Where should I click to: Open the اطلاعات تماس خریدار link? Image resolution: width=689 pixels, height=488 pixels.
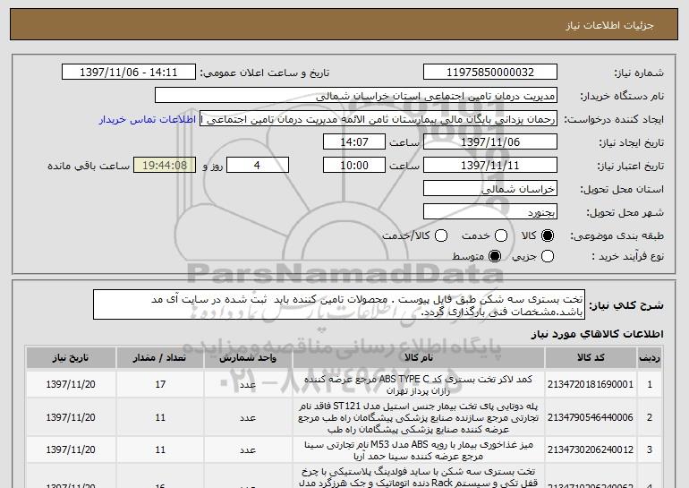point(148,119)
